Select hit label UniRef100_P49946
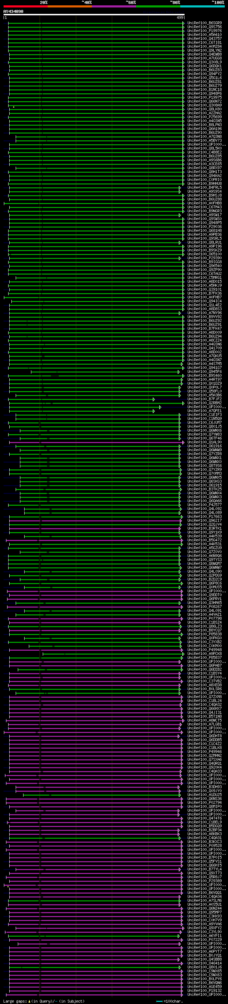Image resolution: width=228 pixels, height=1004 pixels. [204, 752]
